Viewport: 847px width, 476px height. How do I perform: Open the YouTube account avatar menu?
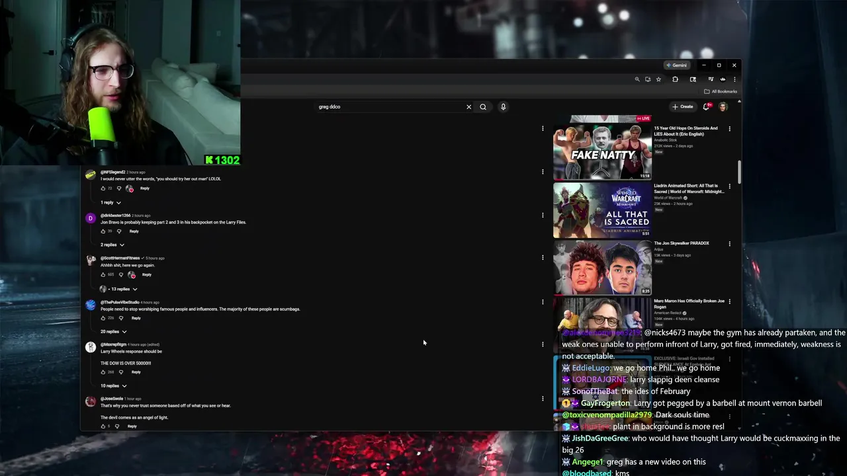(723, 106)
